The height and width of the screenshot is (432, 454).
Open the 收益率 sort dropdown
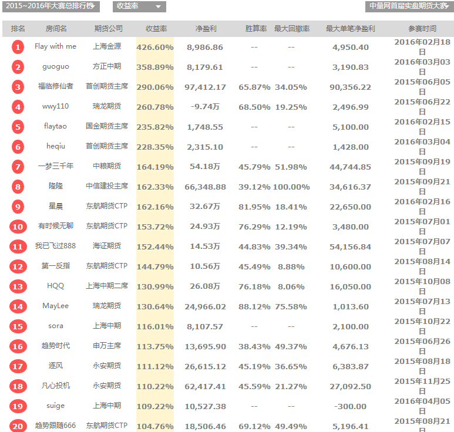click(139, 6)
